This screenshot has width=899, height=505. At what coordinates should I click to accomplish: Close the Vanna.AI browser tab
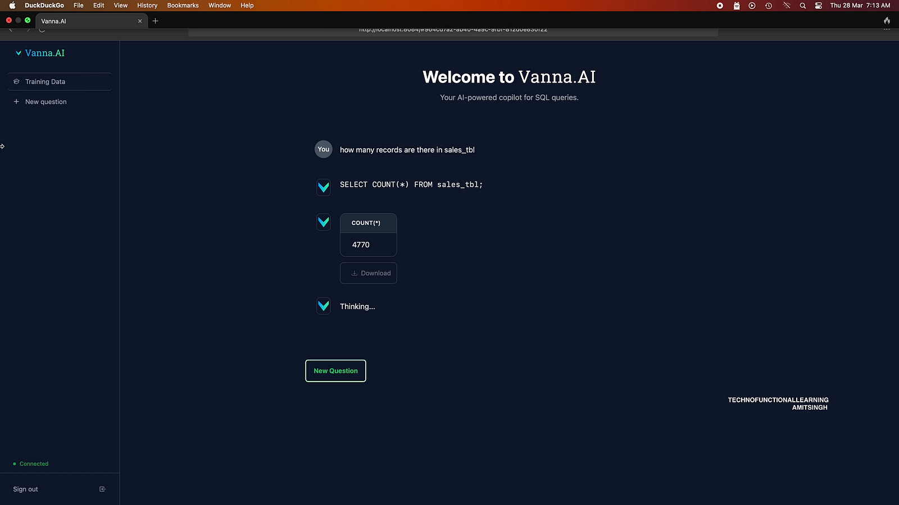click(140, 21)
